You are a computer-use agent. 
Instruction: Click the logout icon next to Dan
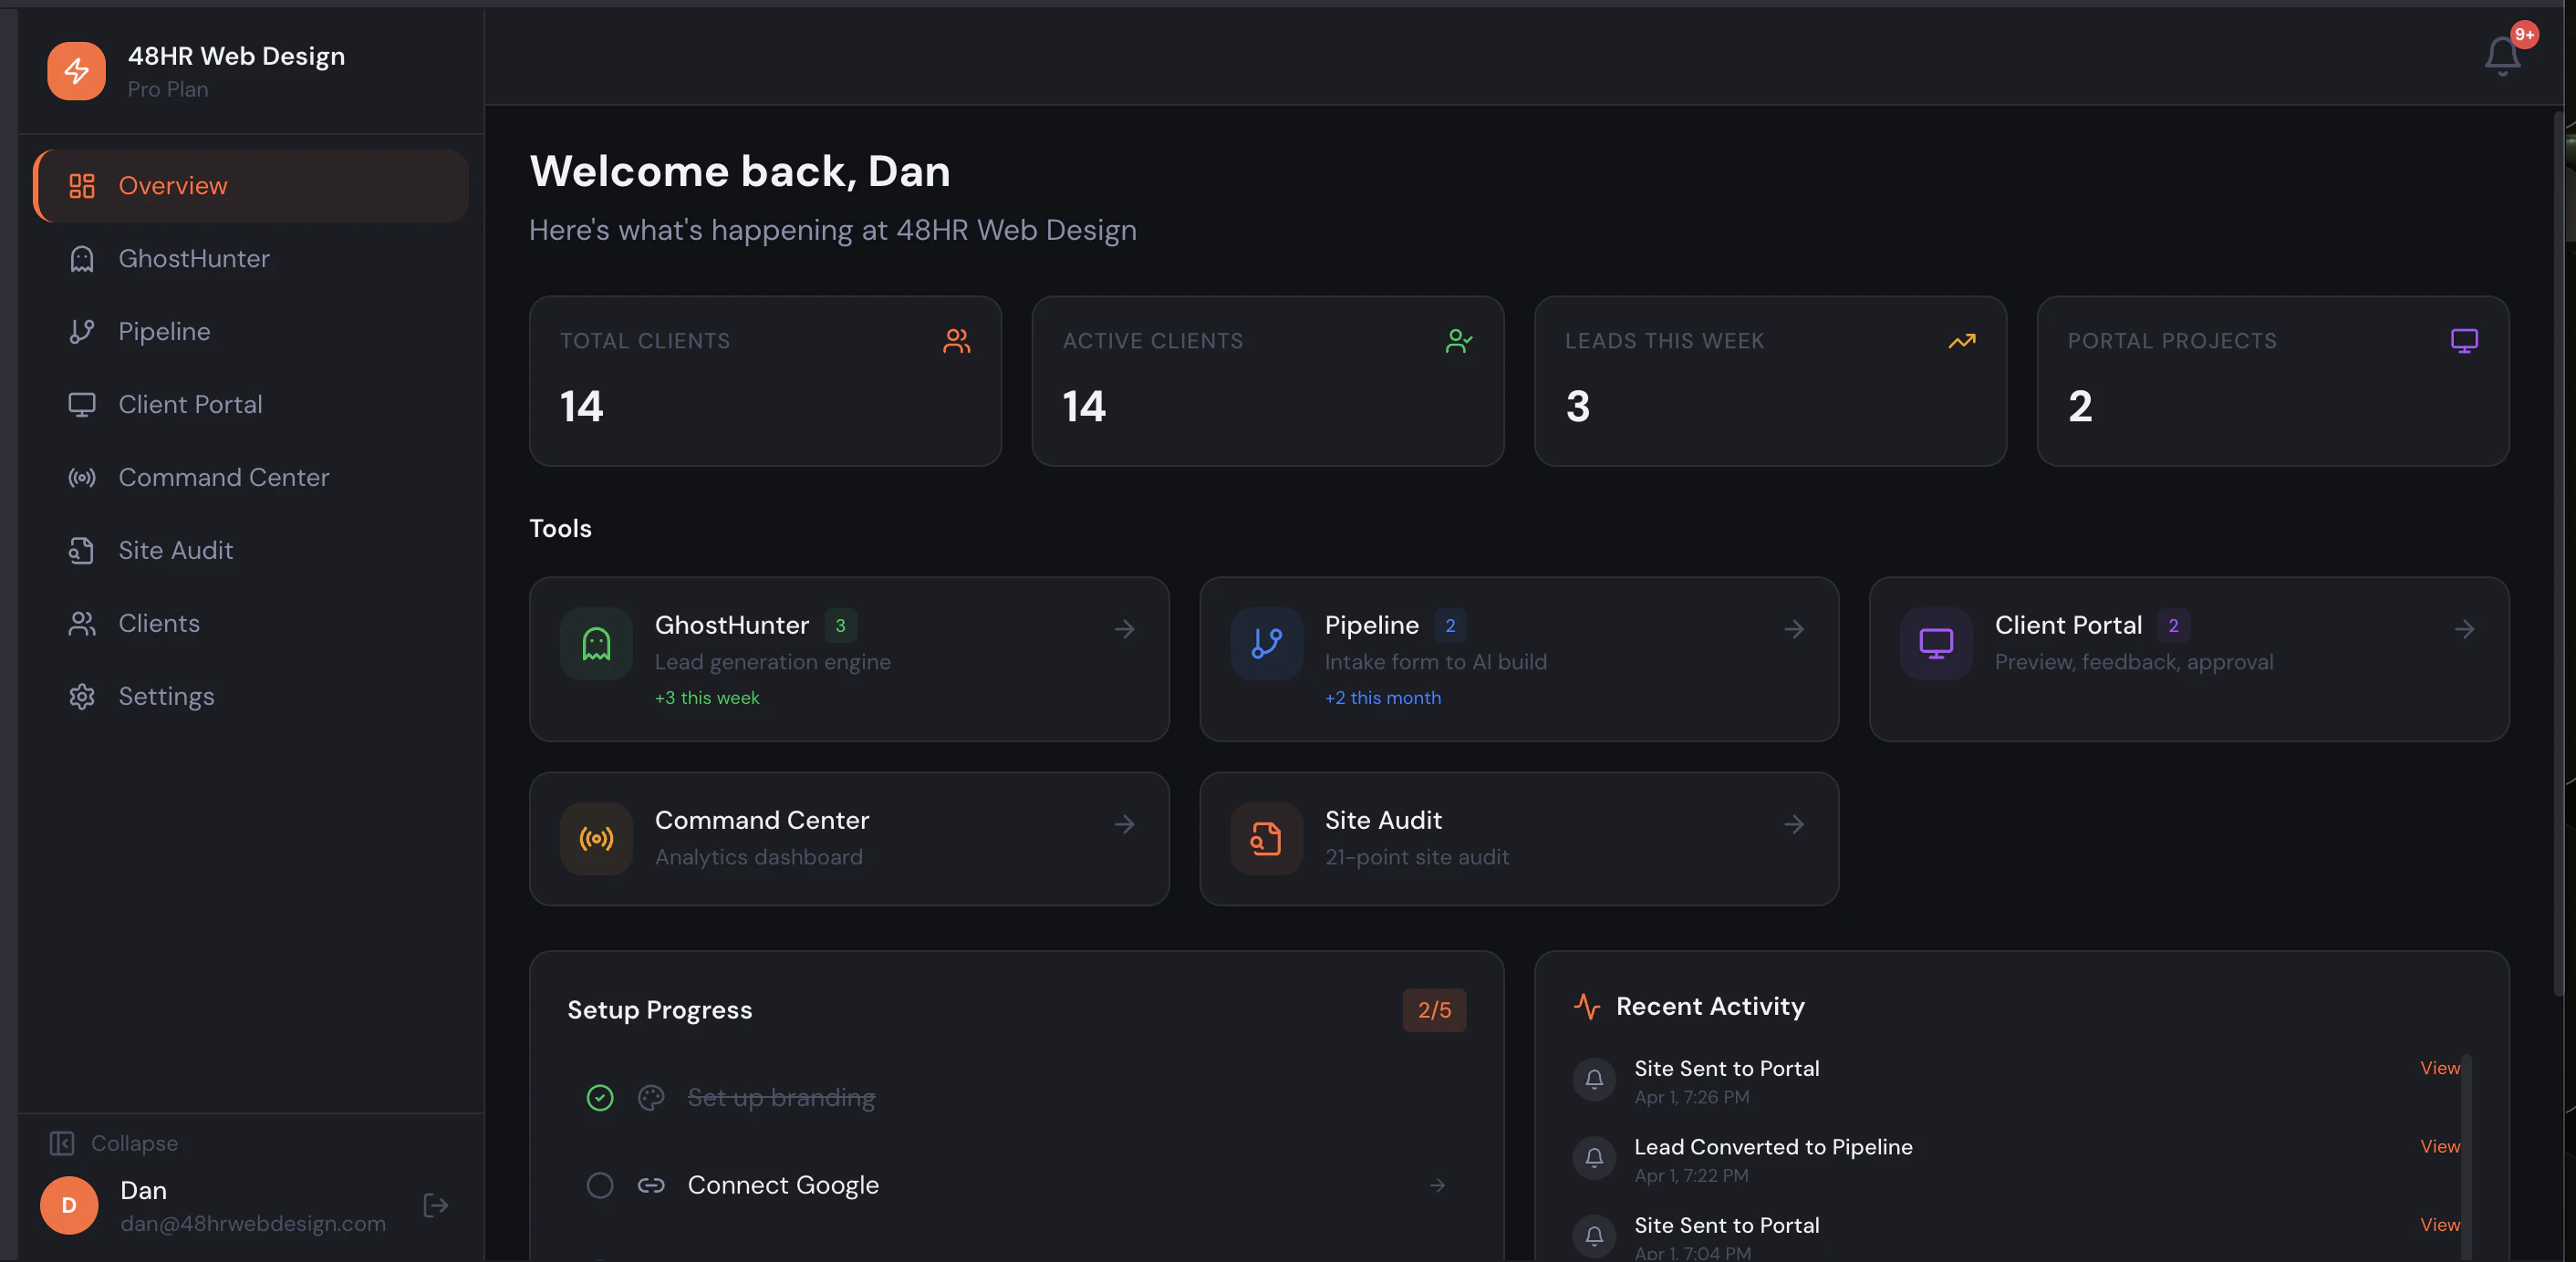[435, 1205]
